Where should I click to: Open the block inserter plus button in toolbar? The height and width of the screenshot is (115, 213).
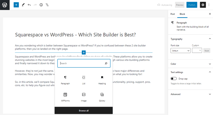tap(16, 5)
